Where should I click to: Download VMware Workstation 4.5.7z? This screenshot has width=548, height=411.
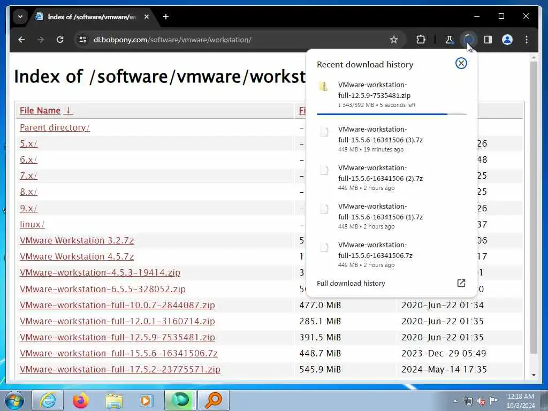[x=77, y=256]
